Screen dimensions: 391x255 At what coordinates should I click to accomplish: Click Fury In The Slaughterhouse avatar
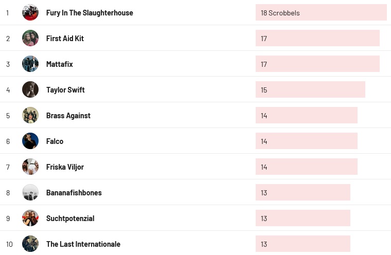click(x=30, y=12)
